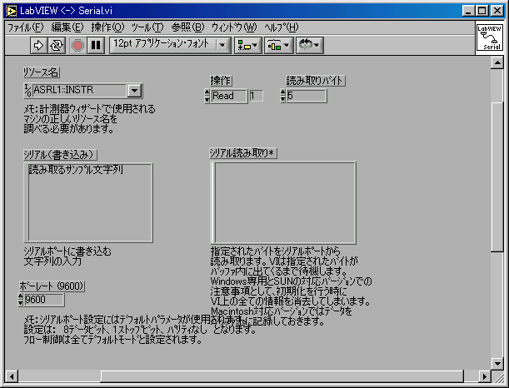
Task: Click the リソース名 label
Action: click(41, 72)
